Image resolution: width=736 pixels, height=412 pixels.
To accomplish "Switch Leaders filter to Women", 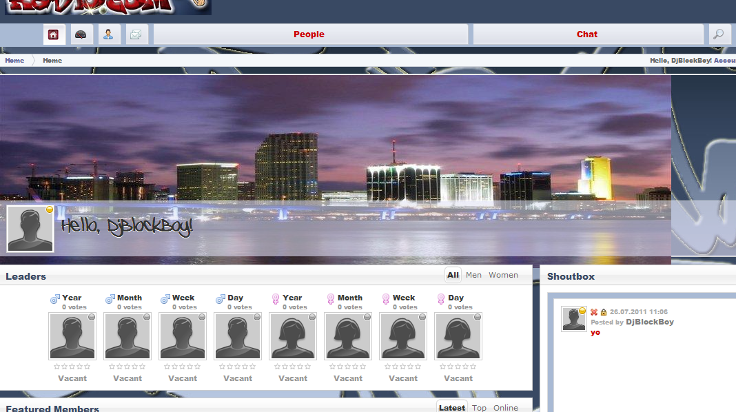I will 503,275.
